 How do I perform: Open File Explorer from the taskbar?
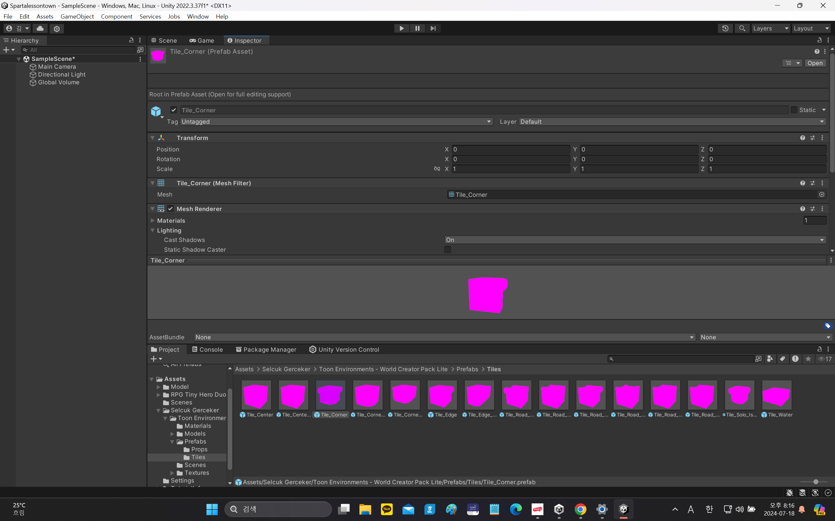tap(365, 509)
